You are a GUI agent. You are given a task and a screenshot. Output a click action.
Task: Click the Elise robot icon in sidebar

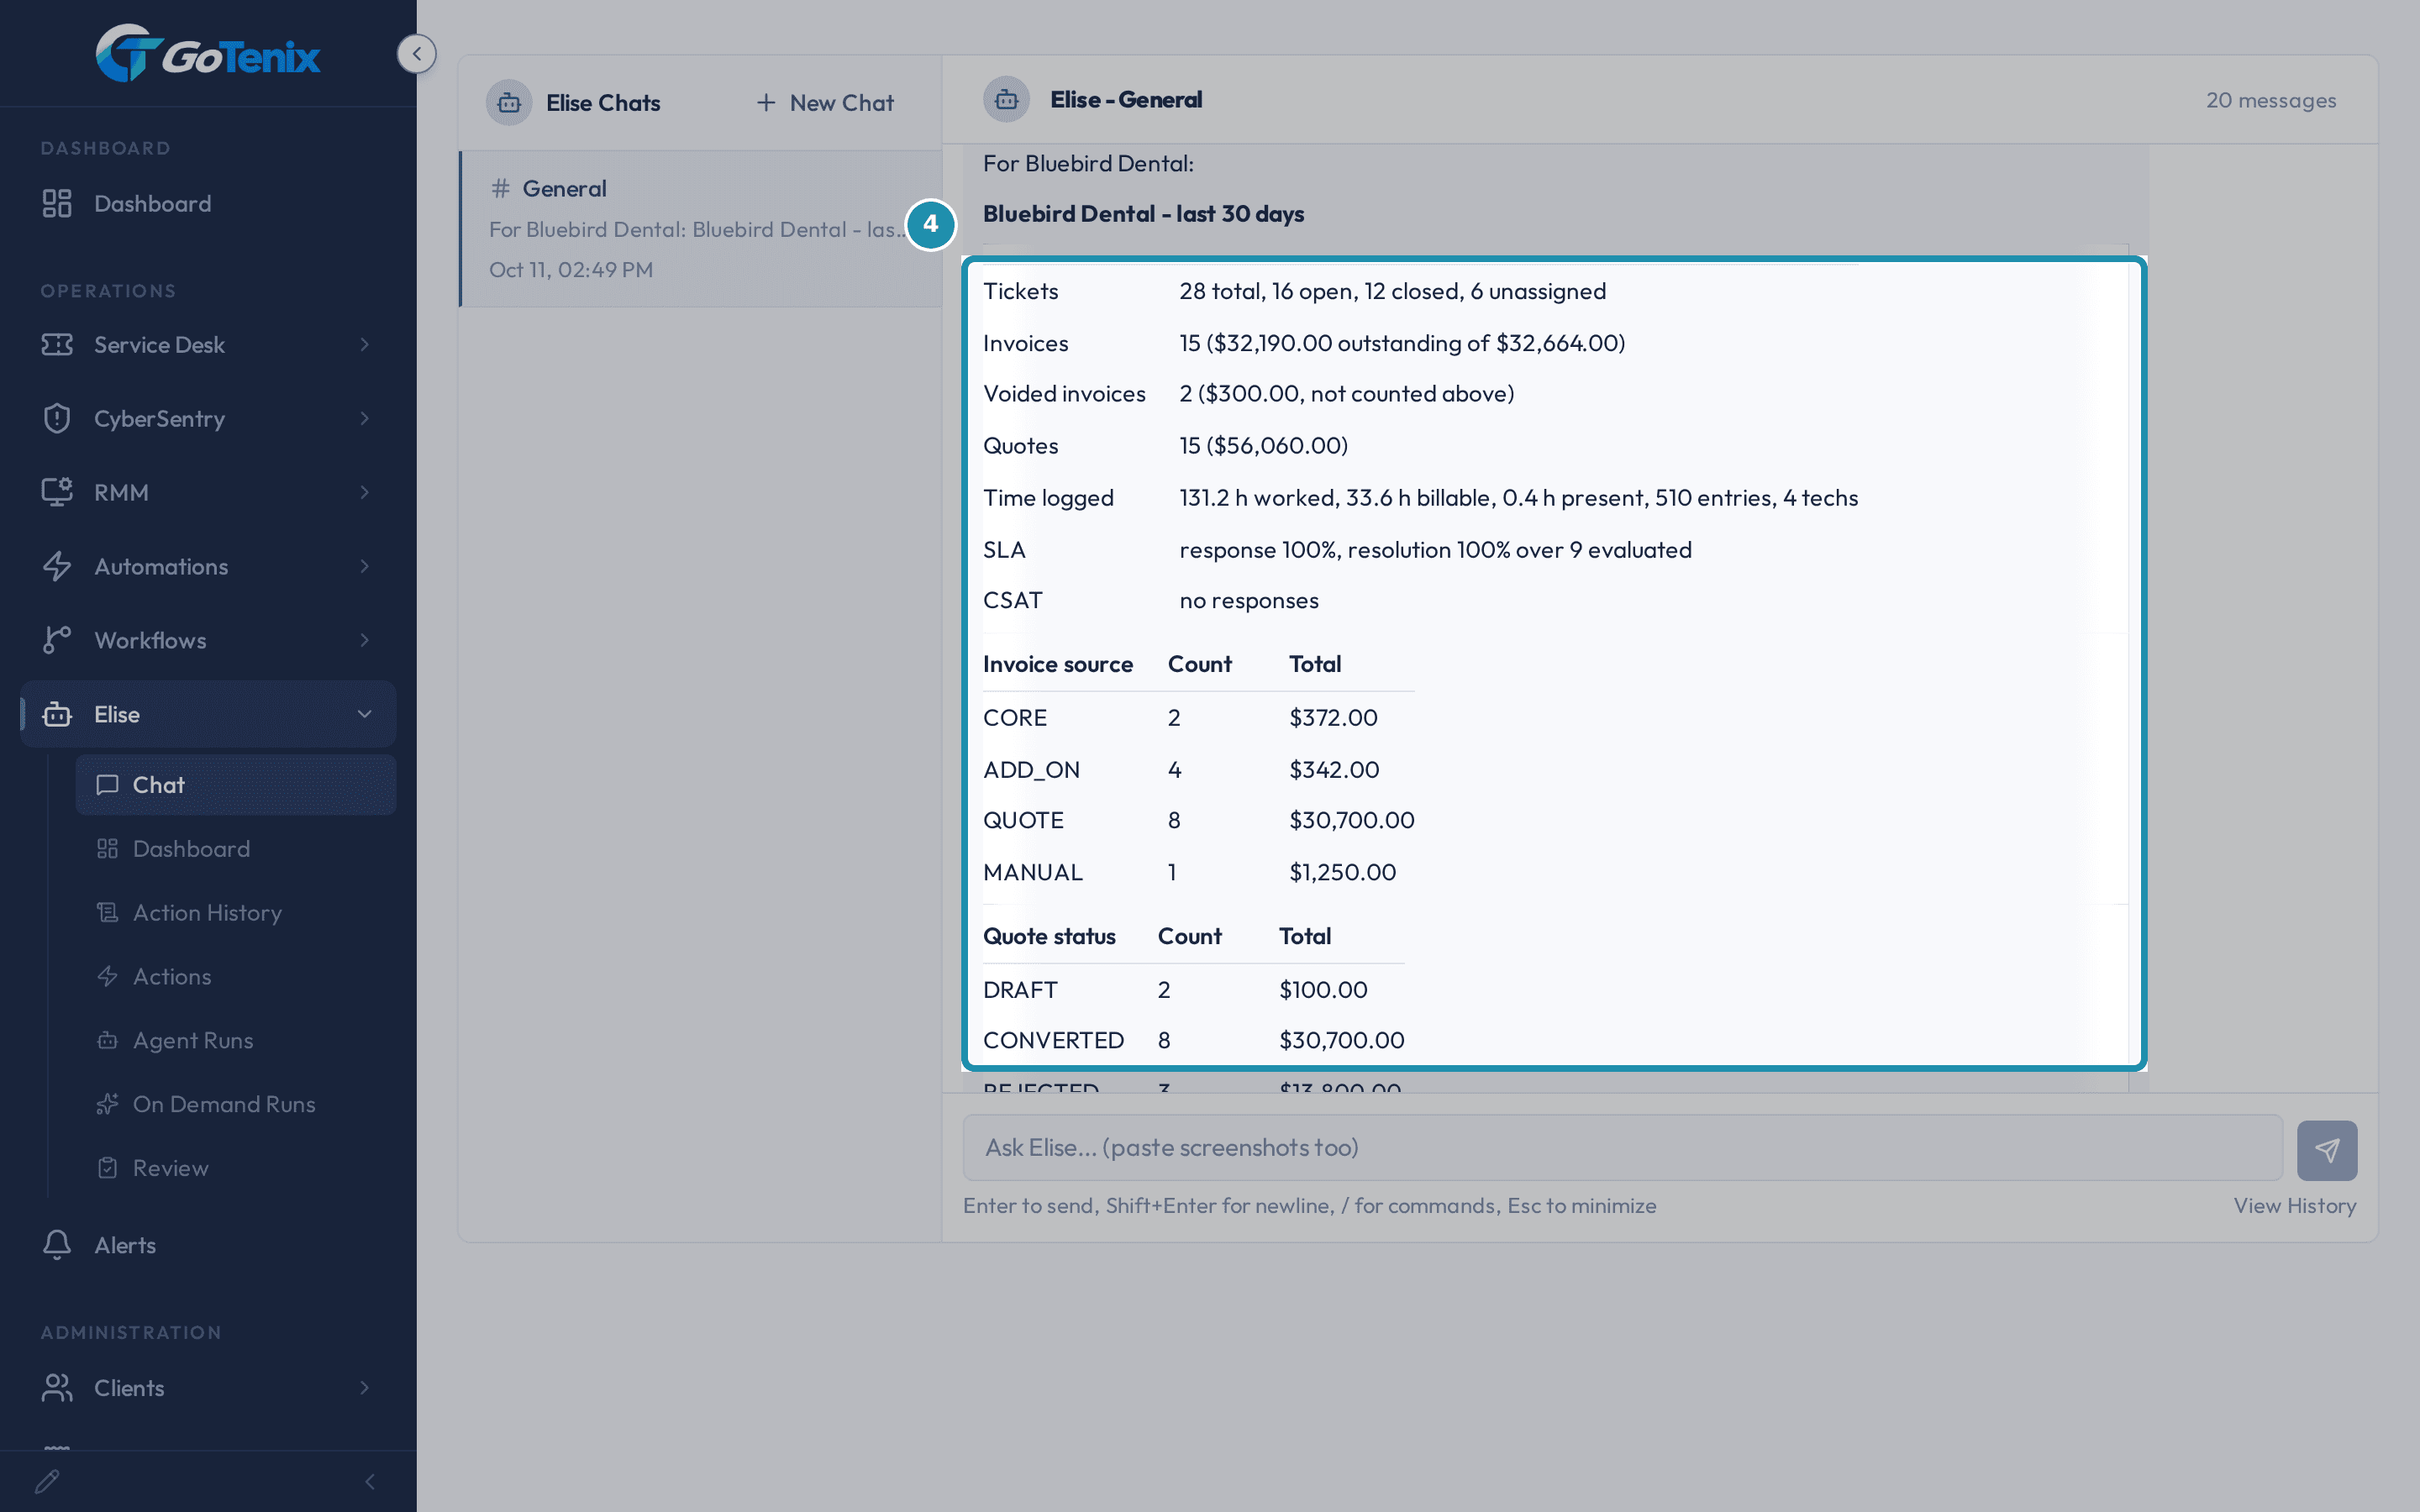click(x=57, y=714)
